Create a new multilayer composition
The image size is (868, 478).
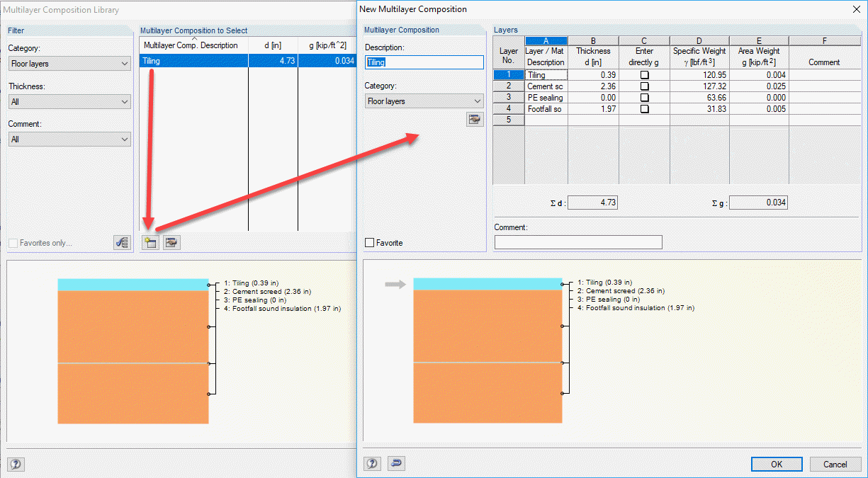coord(150,241)
